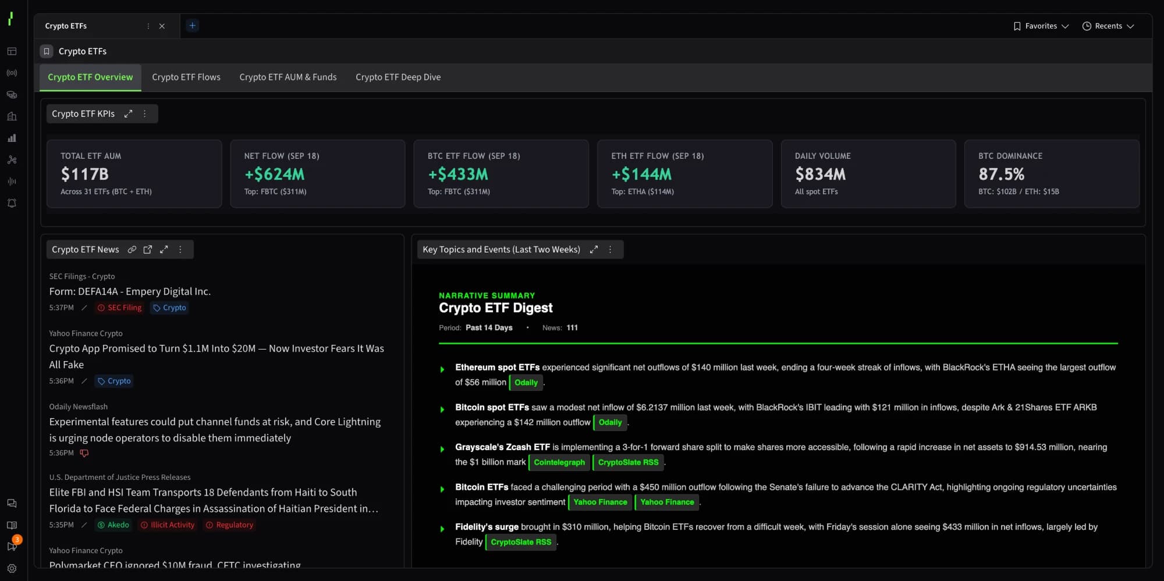Screen dimensions: 1164x581
Task: Open the Total ETF AUM $117B card
Action: 134,174
